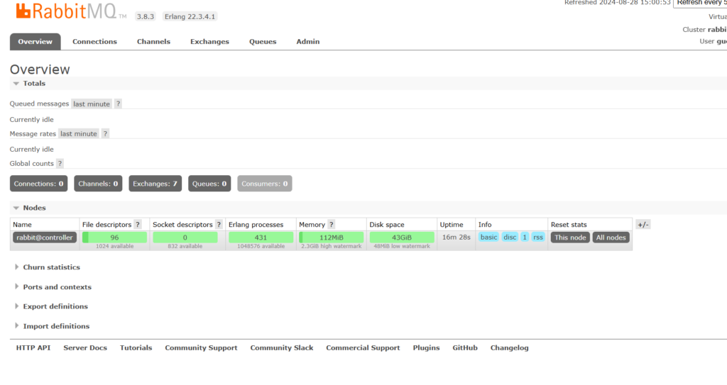Viewport: 727px width, 385px height.
Task: Click the Socket descriptors 0 bar
Action: 185,238
